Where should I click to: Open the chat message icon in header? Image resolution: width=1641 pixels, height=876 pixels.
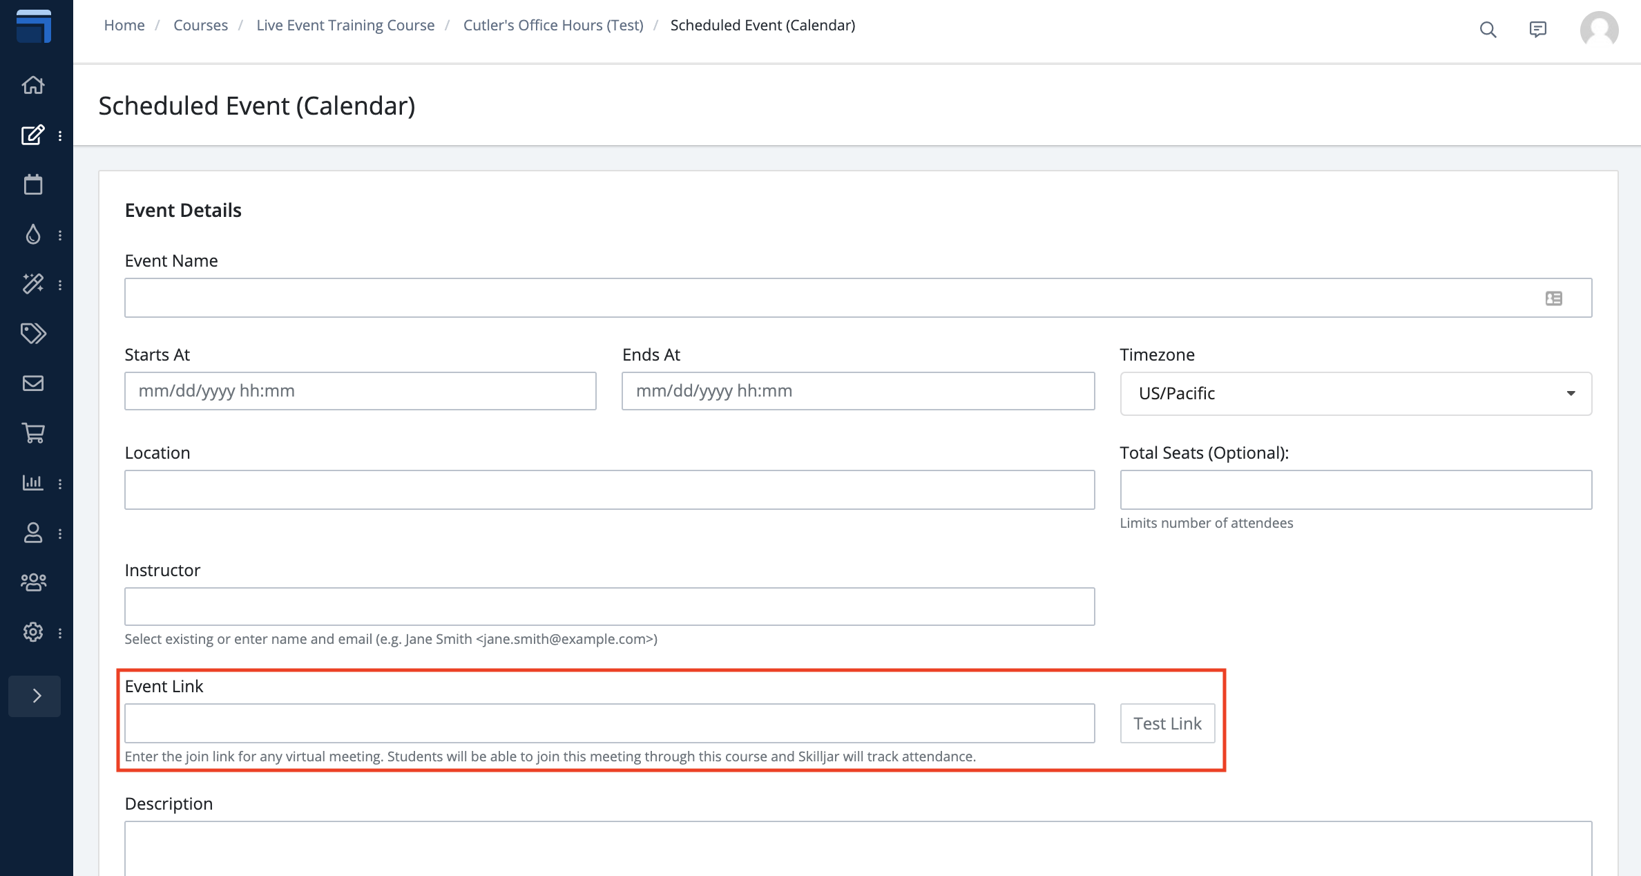tap(1538, 30)
